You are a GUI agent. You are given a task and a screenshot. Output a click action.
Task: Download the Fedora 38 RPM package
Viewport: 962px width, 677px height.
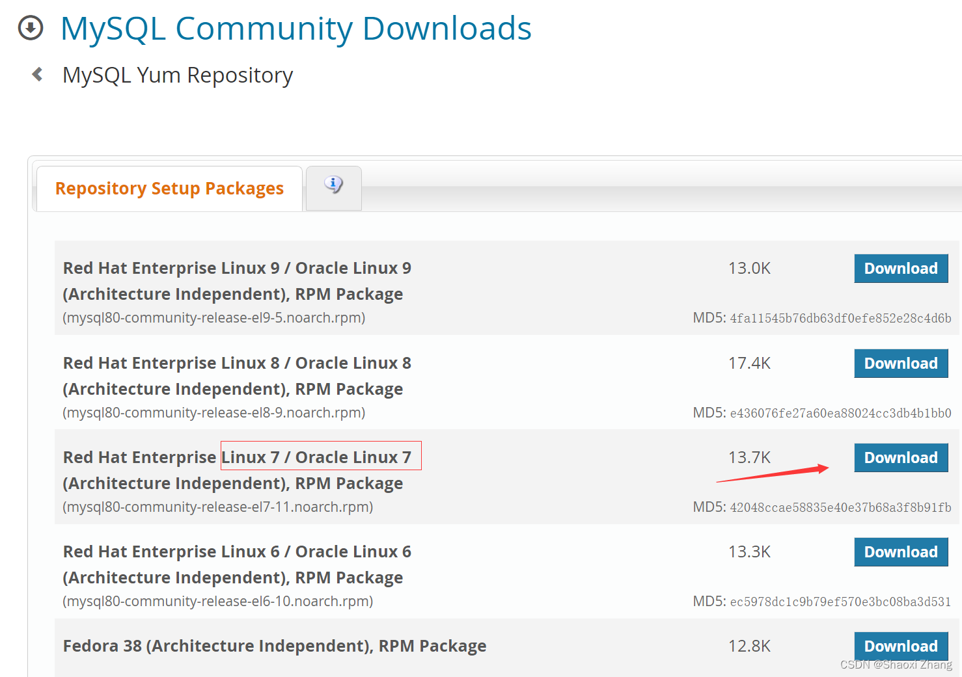click(901, 646)
